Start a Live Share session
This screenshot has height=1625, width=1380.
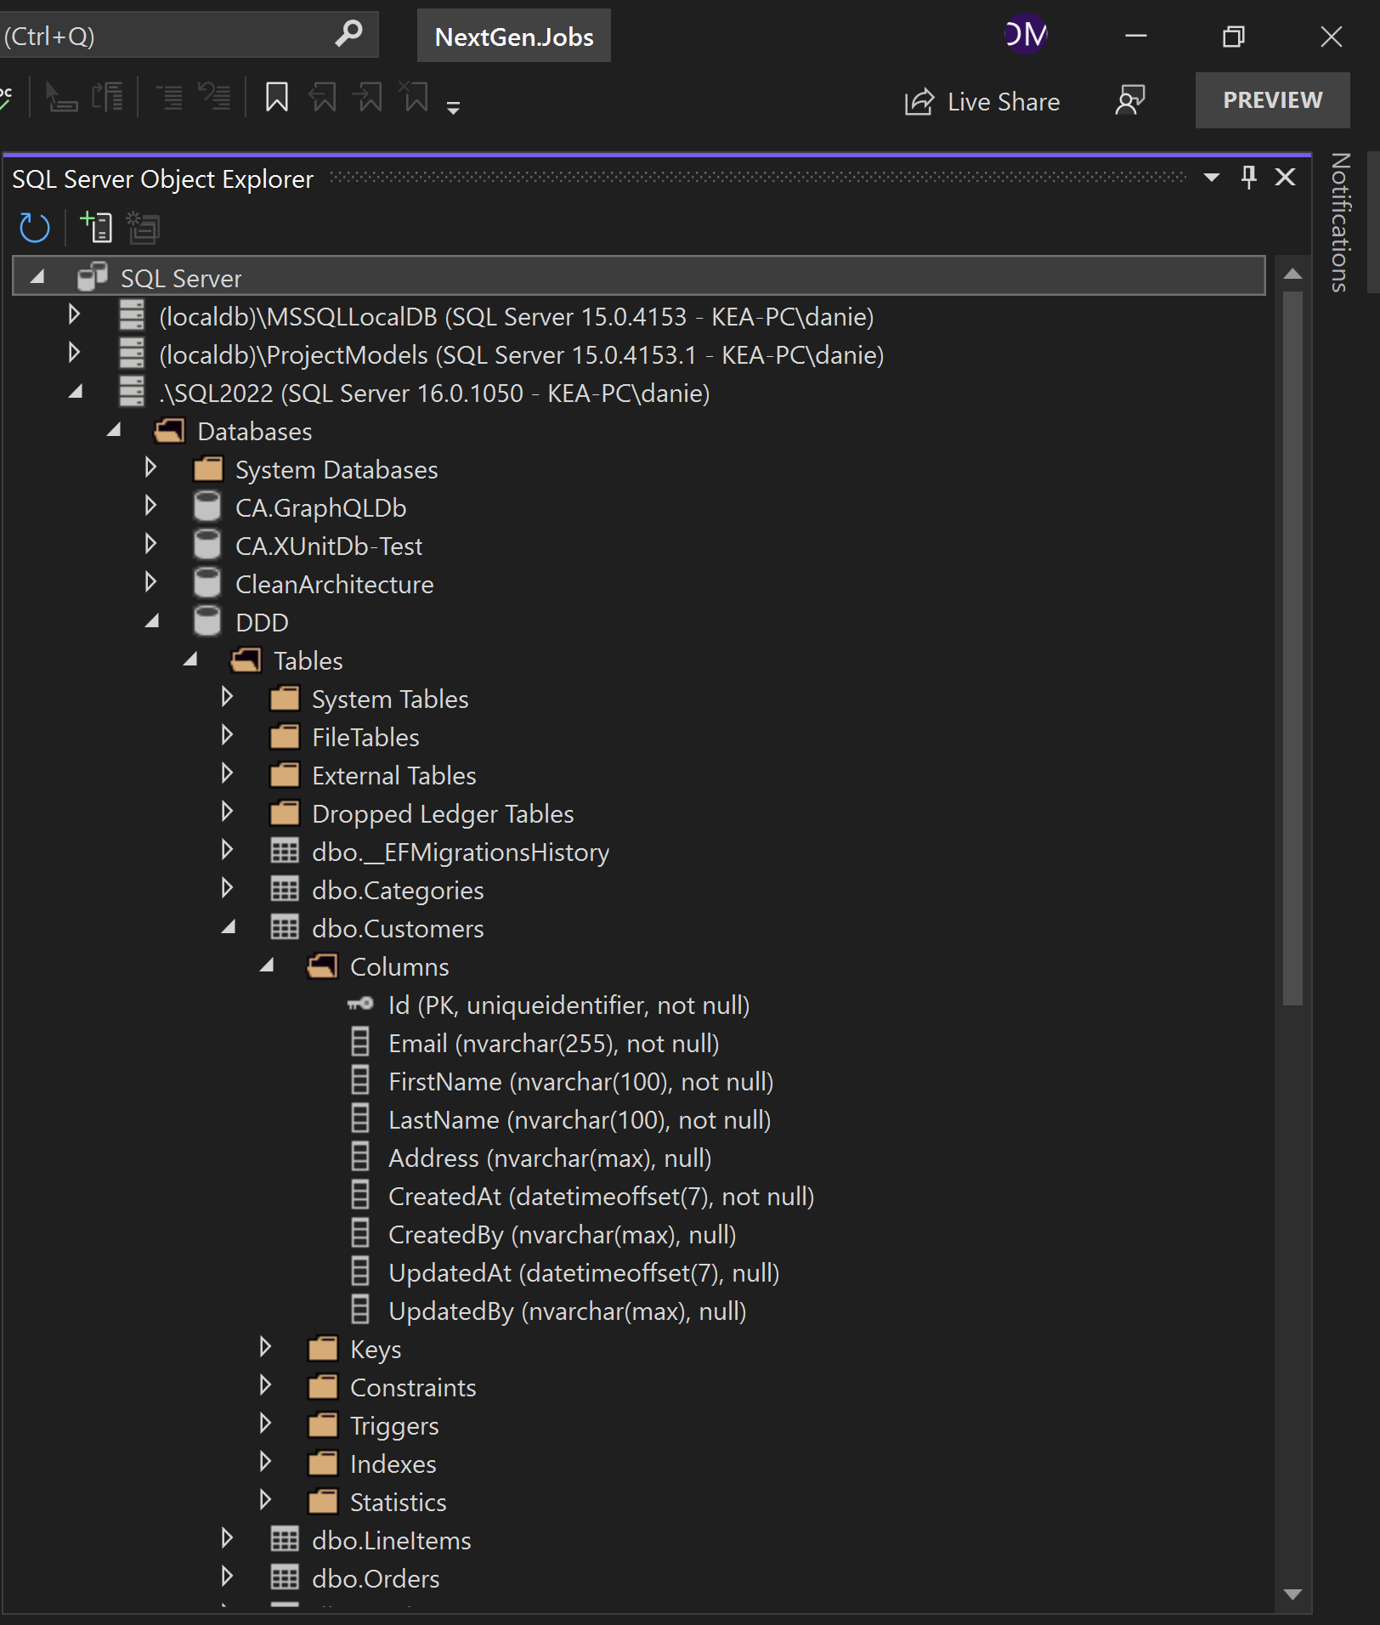[981, 100]
